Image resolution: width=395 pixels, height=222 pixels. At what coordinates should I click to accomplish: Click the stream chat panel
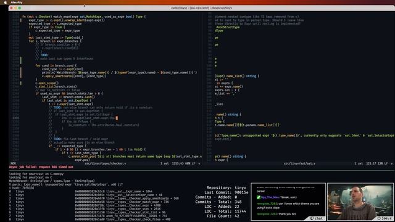tap(288, 202)
